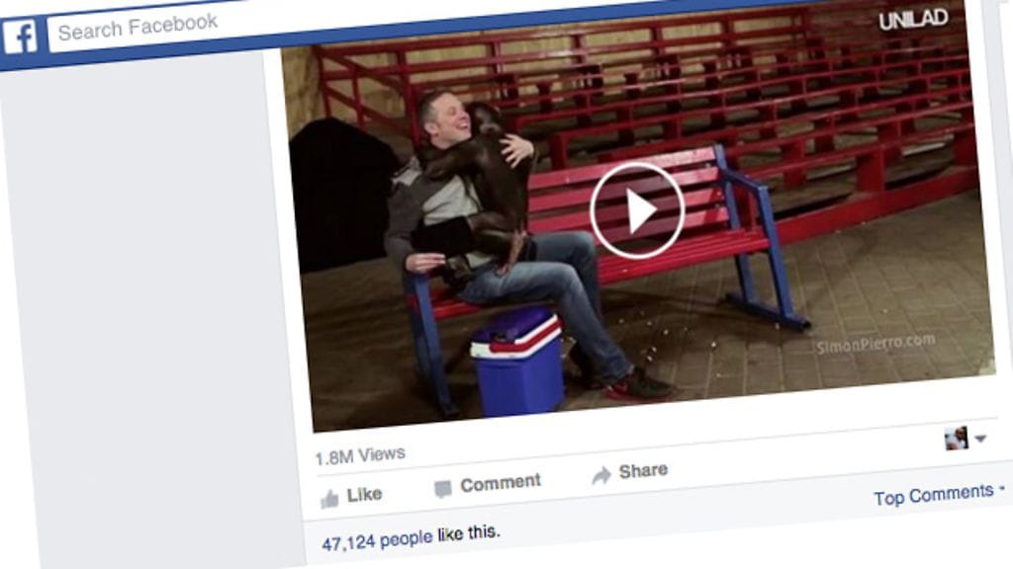Expand the dropdown arrow beside the profile avatar
The width and height of the screenshot is (1013, 569).
click(980, 439)
